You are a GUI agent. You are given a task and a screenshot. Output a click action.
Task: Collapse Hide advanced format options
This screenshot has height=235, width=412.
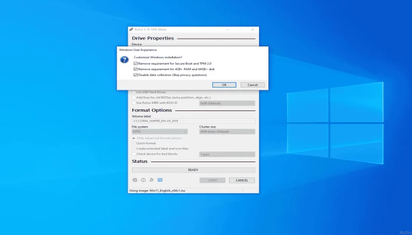[157, 138]
